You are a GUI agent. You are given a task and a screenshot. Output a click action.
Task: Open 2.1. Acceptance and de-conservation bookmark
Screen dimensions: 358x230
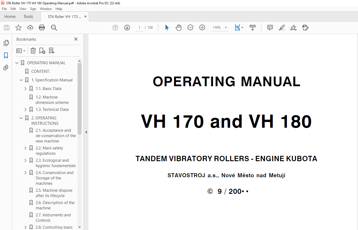coord(56,136)
